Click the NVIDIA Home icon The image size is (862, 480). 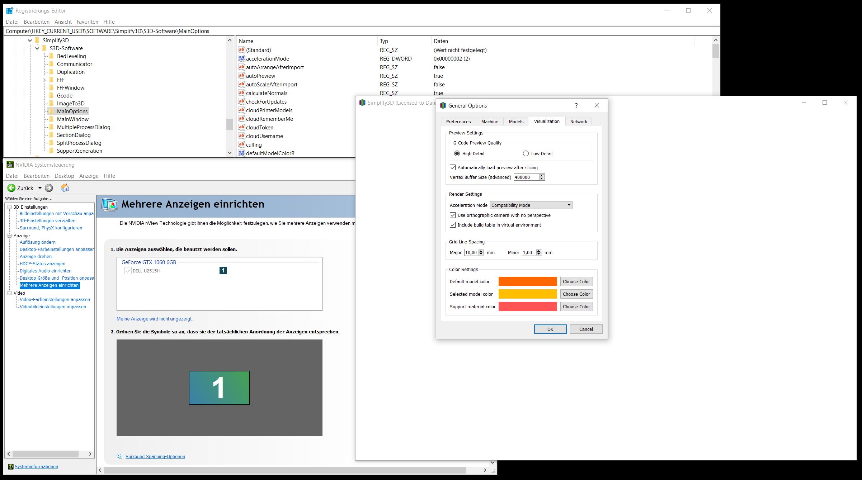tap(65, 187)
